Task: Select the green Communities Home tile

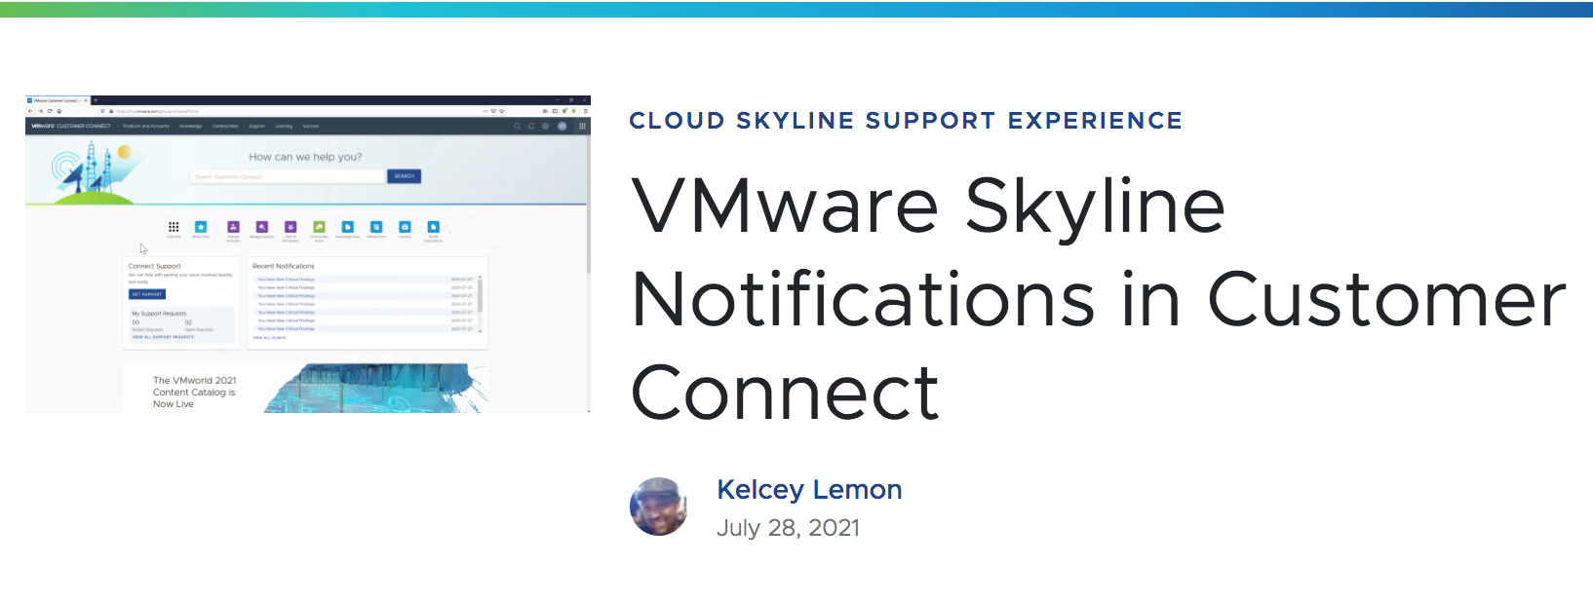Action: [x=319, y=227]
